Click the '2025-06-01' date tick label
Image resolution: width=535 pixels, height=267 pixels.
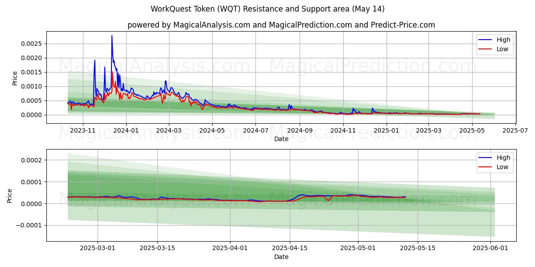[x=490, y=248]
